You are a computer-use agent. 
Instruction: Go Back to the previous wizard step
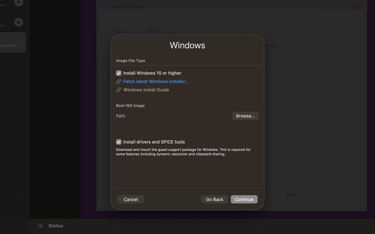pyautogui.click(x=214, y=199)
